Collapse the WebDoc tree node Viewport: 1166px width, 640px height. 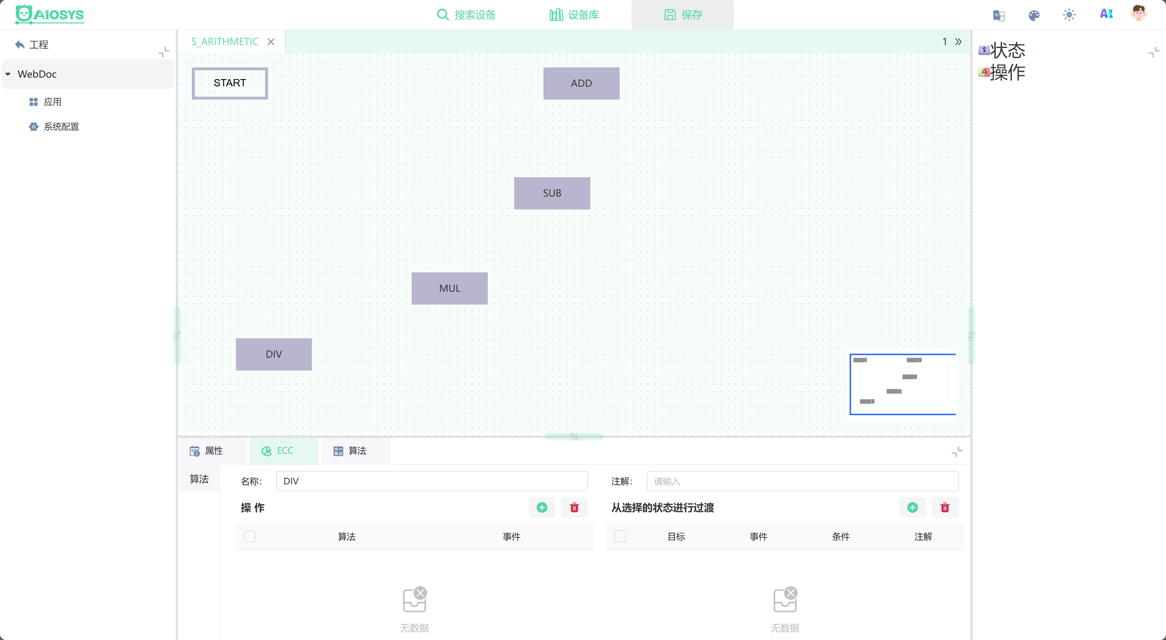[8, 74]
